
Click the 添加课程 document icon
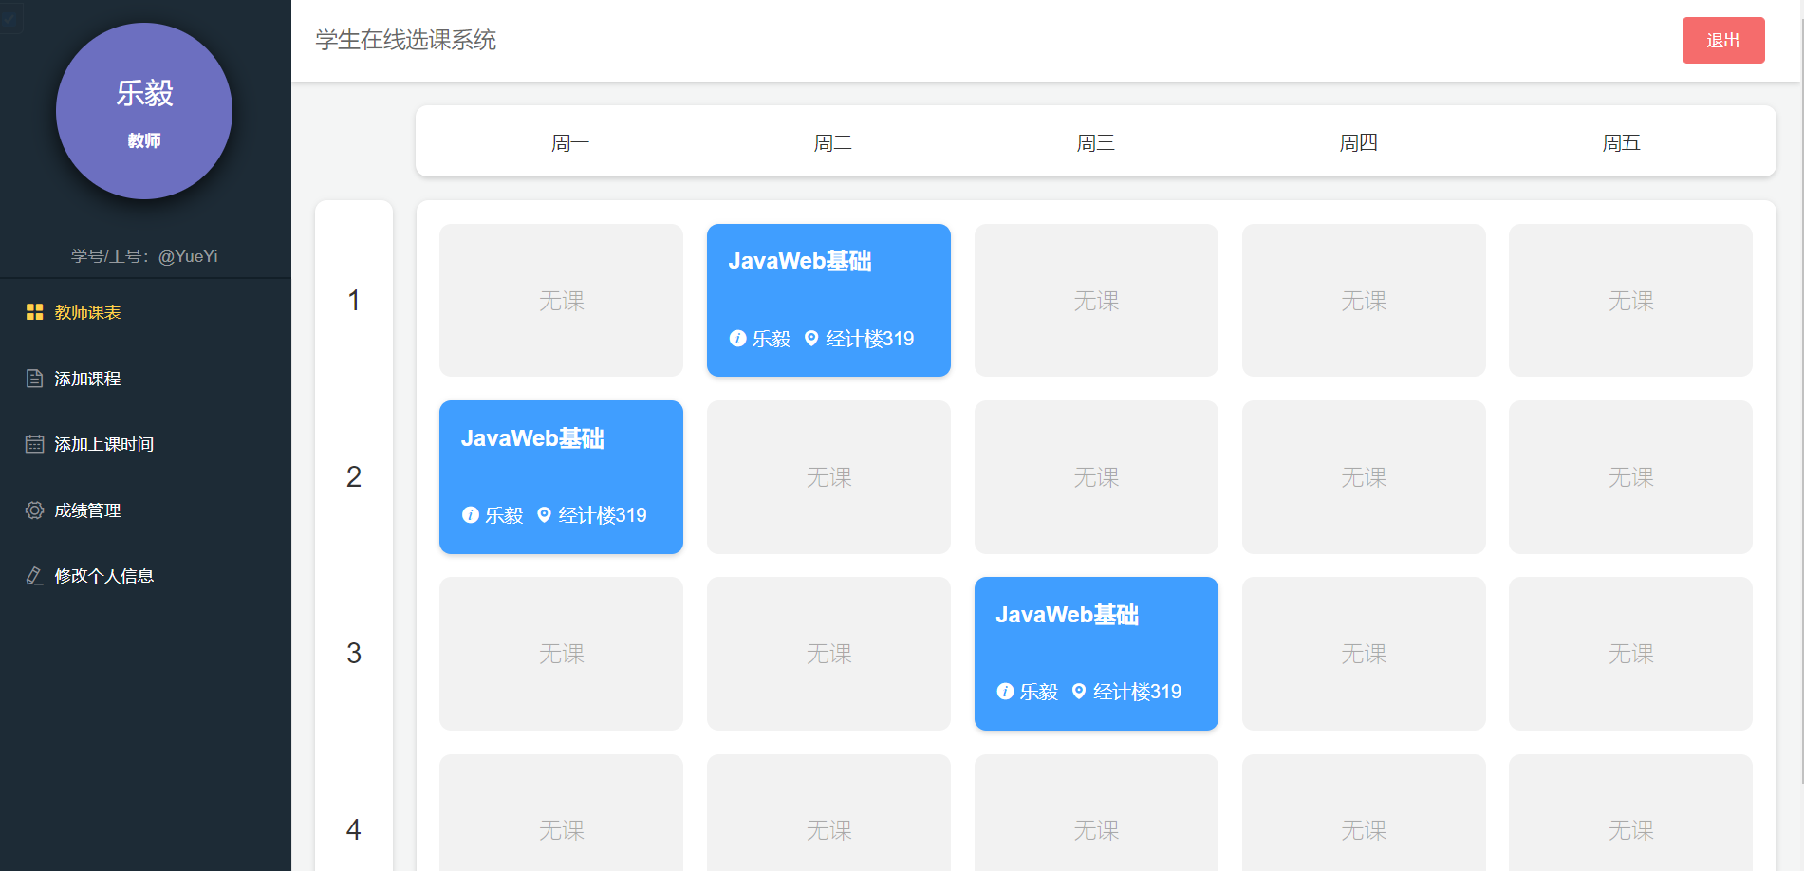35,379
